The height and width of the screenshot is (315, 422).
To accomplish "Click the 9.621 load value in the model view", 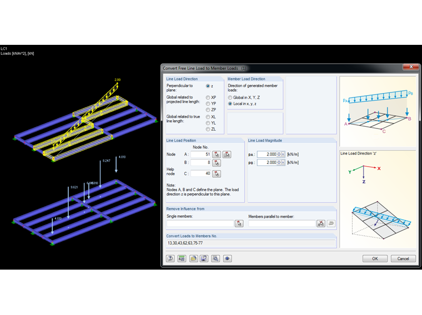I will (x=74, y=187).
